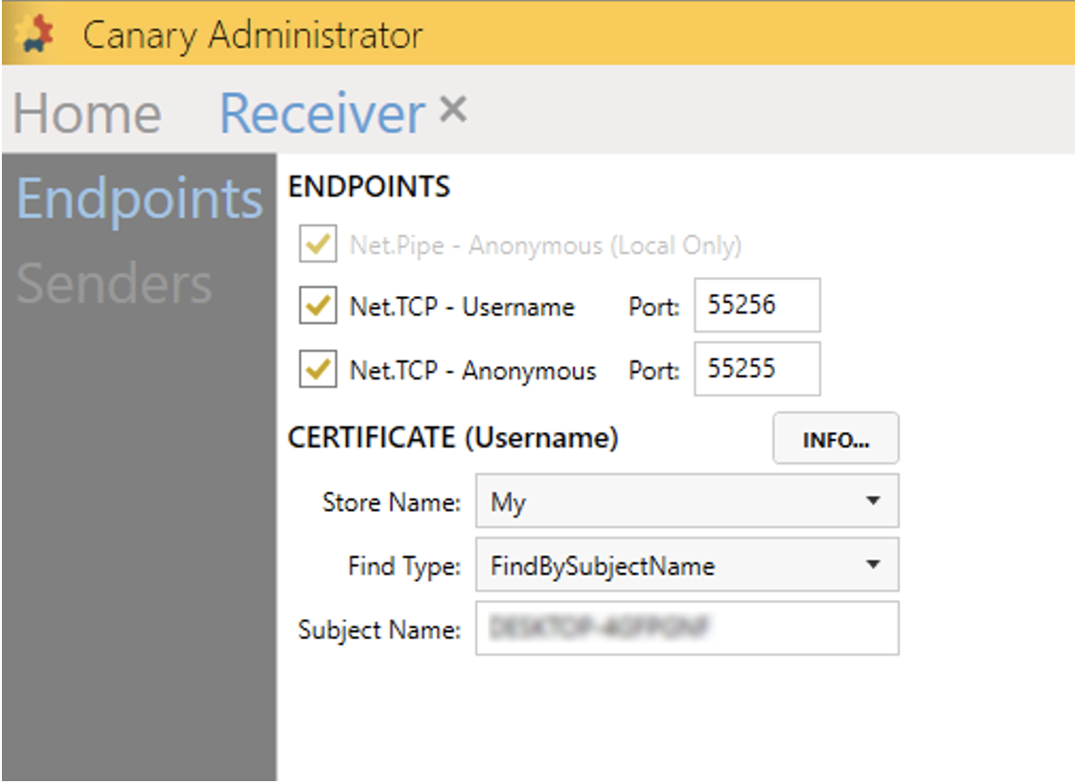Expand the Find Type dropdown
The height and width of the screenshot is (784, 1075).
pos(687,565)
